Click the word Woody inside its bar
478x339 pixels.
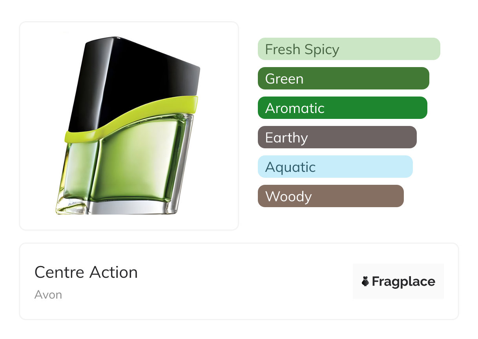tap(288, 197)
